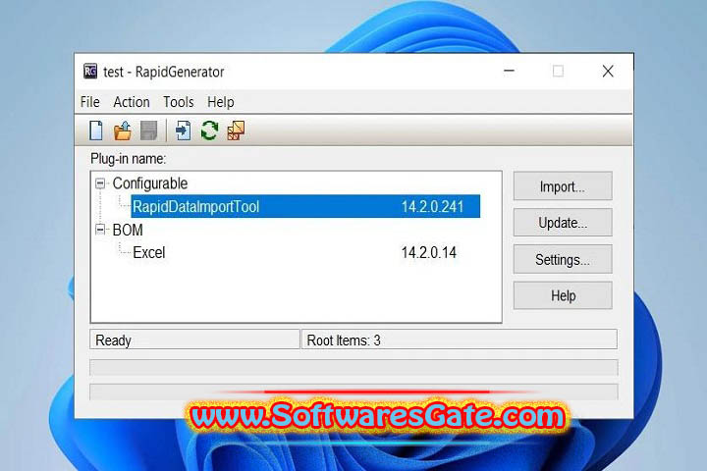The width and height of the screenshot is (707, 471).
Task: Click the Open folder toolbar icon
Action: click(122, 131)
